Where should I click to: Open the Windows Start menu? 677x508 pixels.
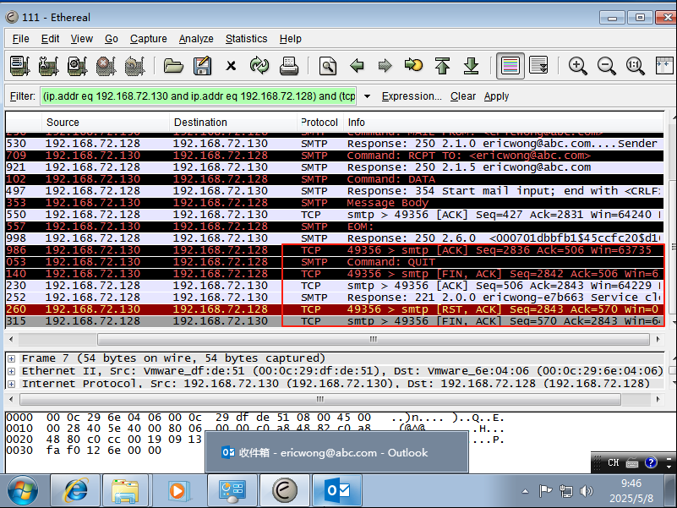[x=23, y=491]
